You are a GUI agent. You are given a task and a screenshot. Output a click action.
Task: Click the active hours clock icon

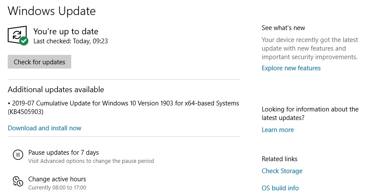pyautogui.click(x=18, y=181)
